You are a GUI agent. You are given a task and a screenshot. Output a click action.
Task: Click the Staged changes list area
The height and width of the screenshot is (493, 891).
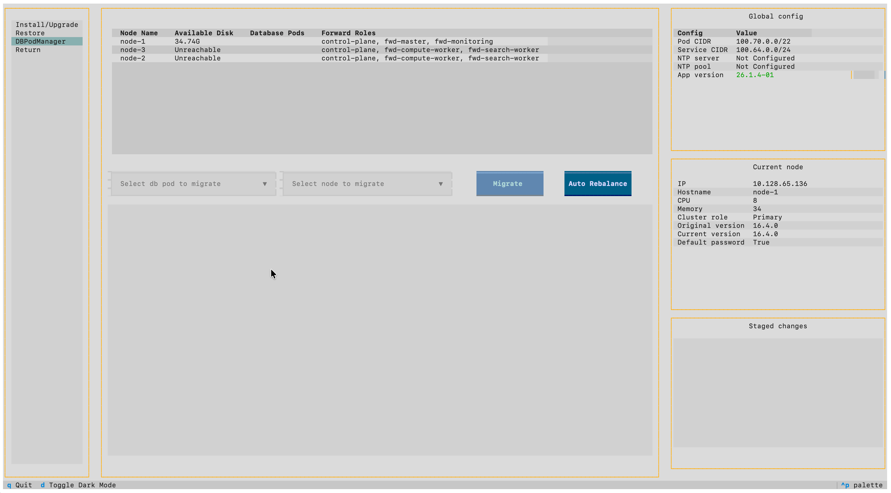778,393
